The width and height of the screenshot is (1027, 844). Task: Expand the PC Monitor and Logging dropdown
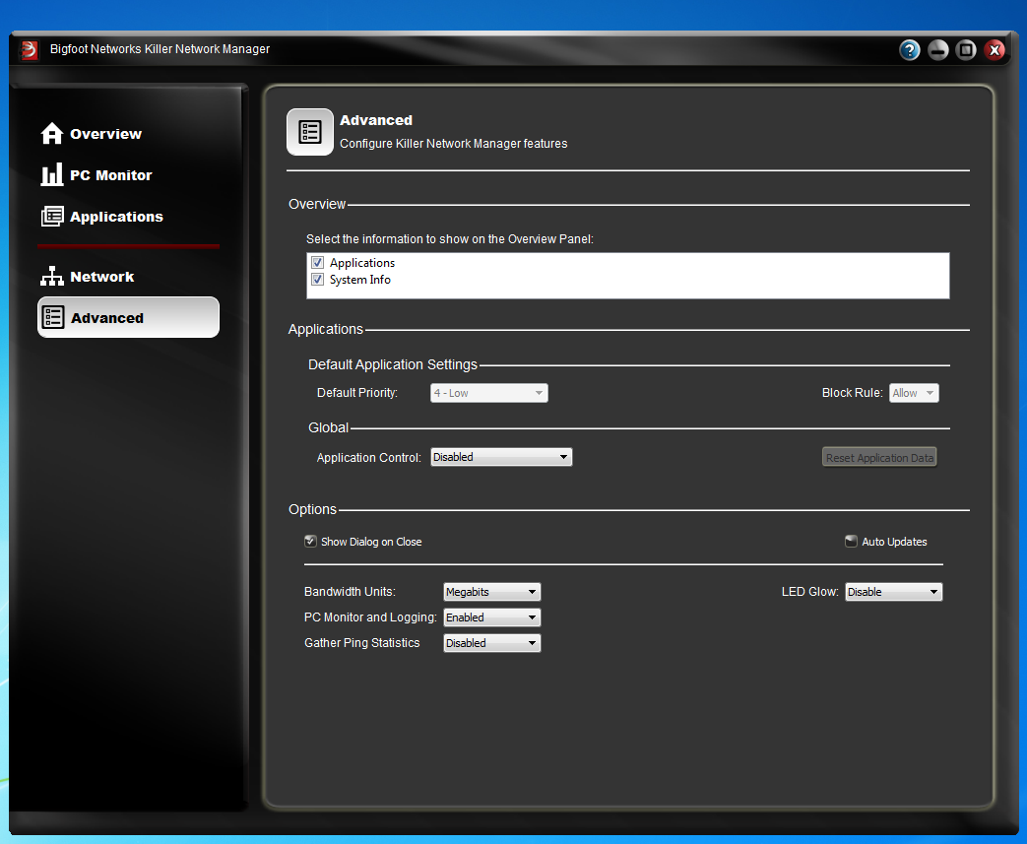tap(492, 617)
